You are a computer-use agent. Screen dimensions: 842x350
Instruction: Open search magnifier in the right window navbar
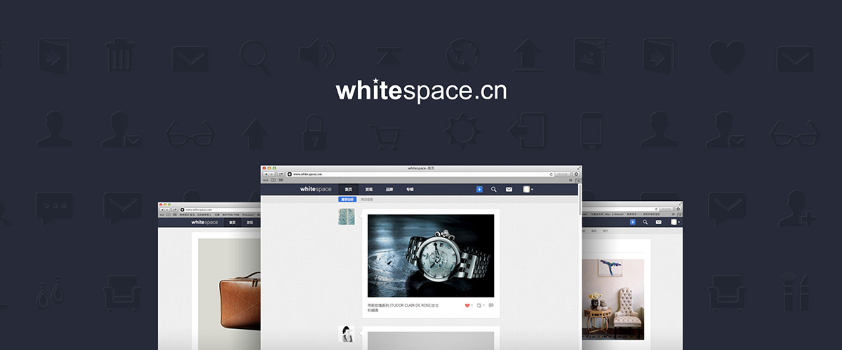[645, 222]
